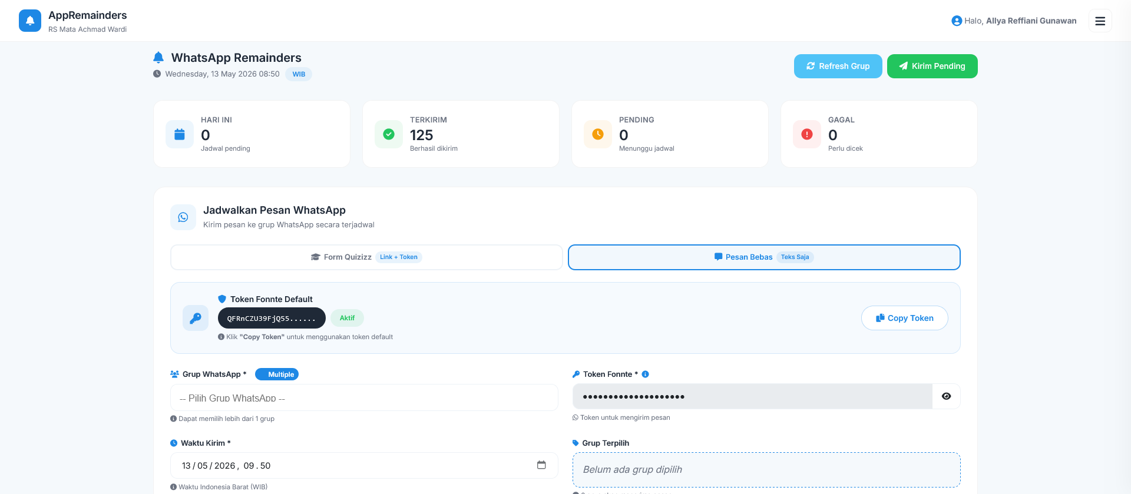Click the Refresh Grup button
This screenshot has height=494, width=1131.
(838, 66)
